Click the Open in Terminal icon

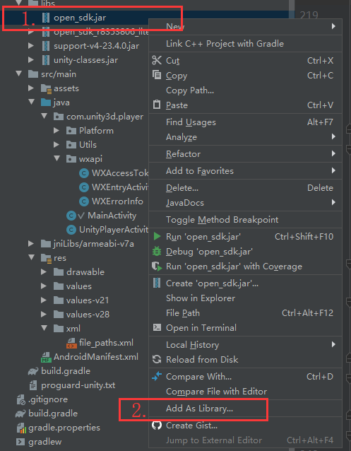point(157,327)
